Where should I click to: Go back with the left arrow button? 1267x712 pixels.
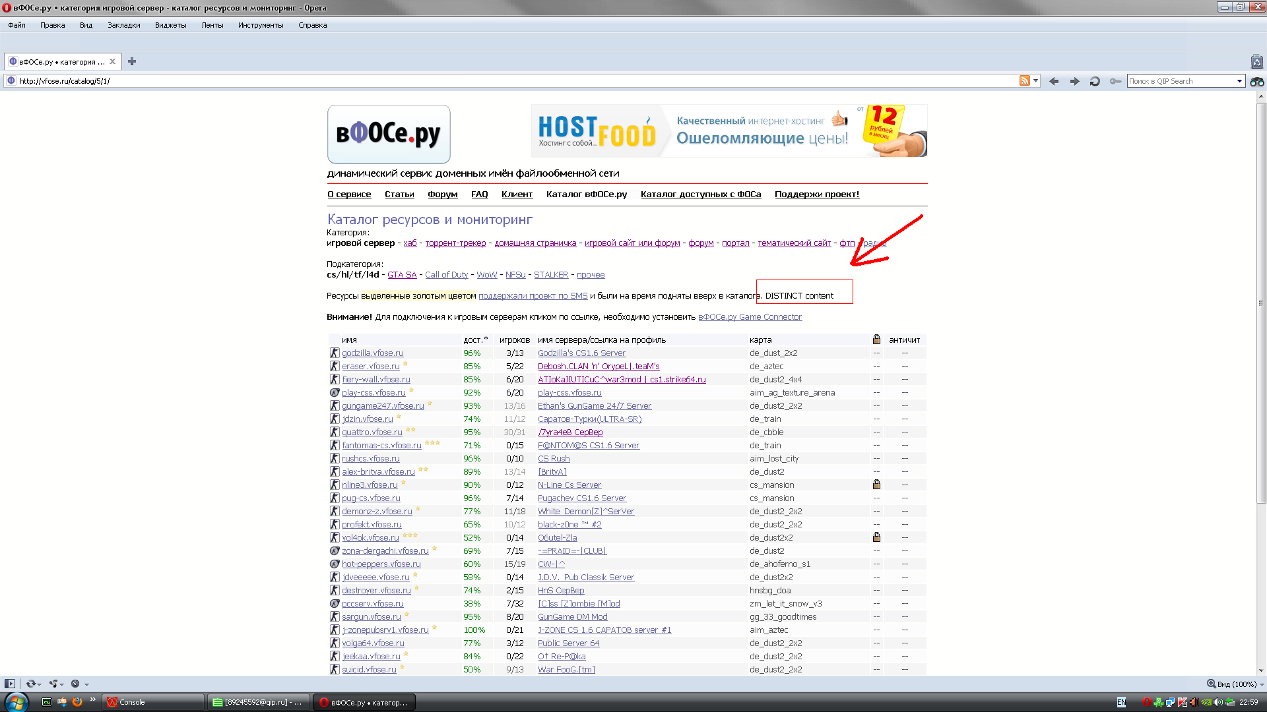click(1054, 81)
